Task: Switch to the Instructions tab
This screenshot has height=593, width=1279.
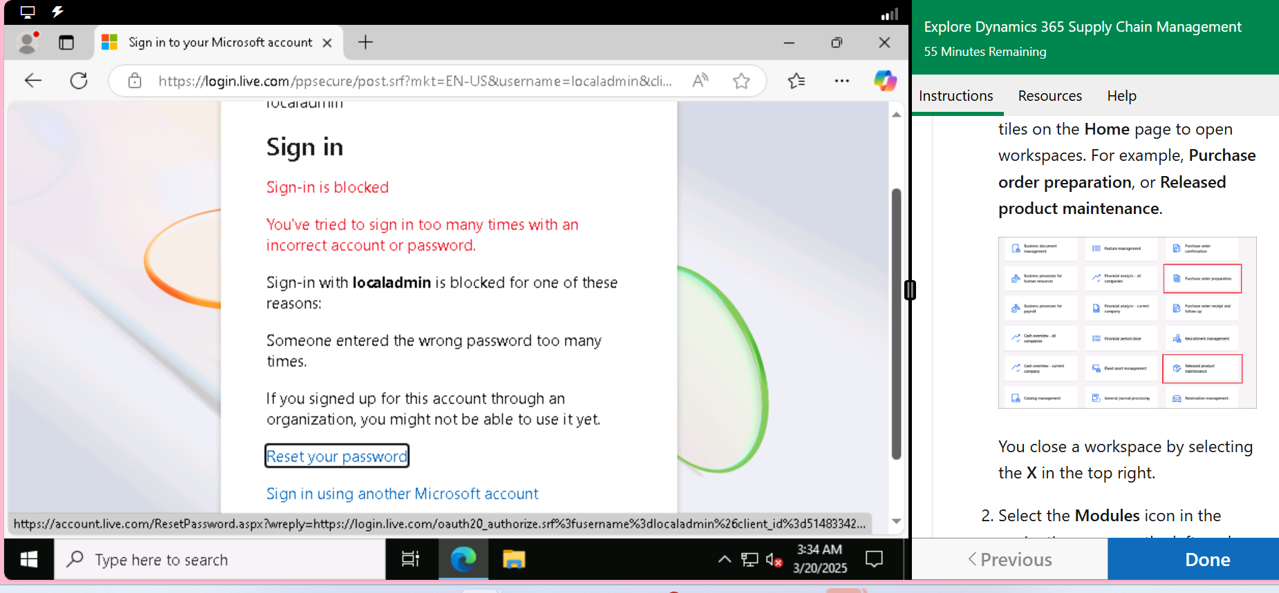Action: pos(956,96)
